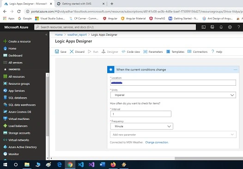Click the Resource groups cube icon
This screenshot has height=169, width=243.
point(5,83)
